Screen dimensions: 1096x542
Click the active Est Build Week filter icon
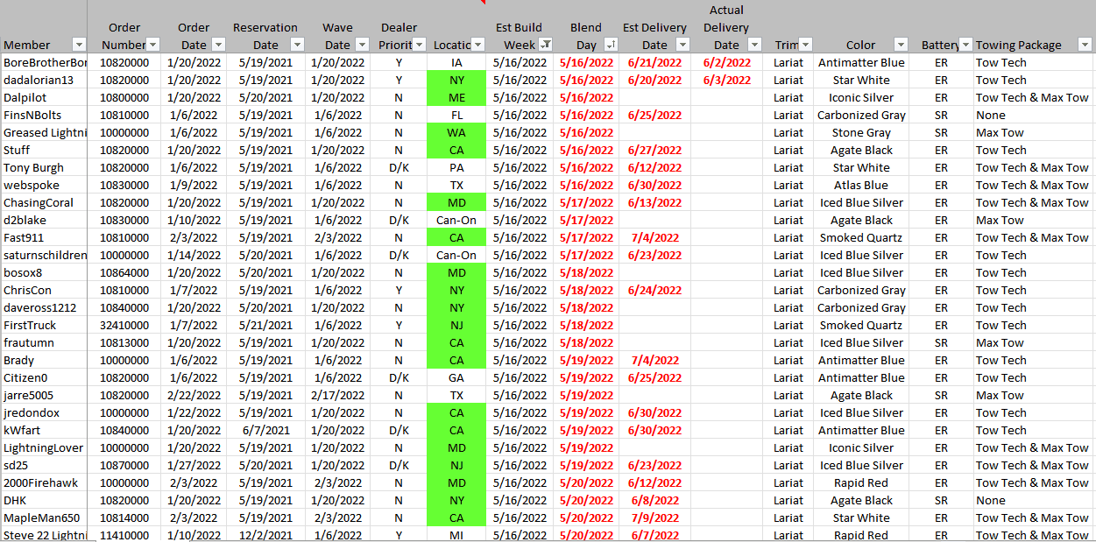(545, 45)
